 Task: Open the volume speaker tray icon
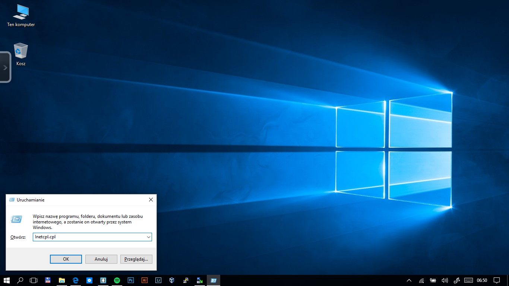click(445, 280)
